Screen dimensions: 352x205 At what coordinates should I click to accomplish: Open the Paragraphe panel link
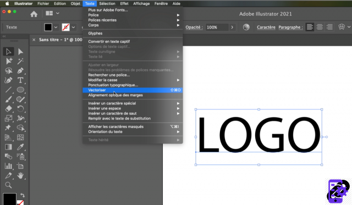290,27
